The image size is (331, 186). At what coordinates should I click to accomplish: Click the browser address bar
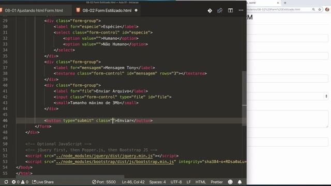[x=279, y=9]
